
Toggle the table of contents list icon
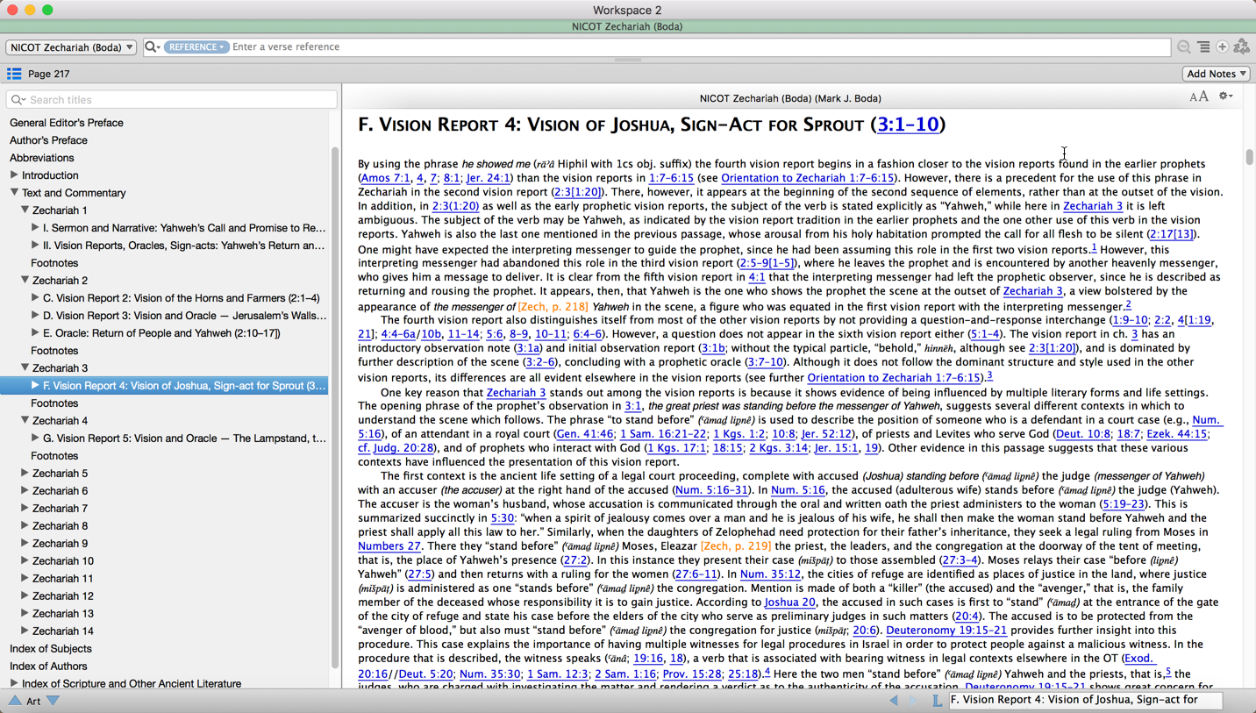(14, 74)
